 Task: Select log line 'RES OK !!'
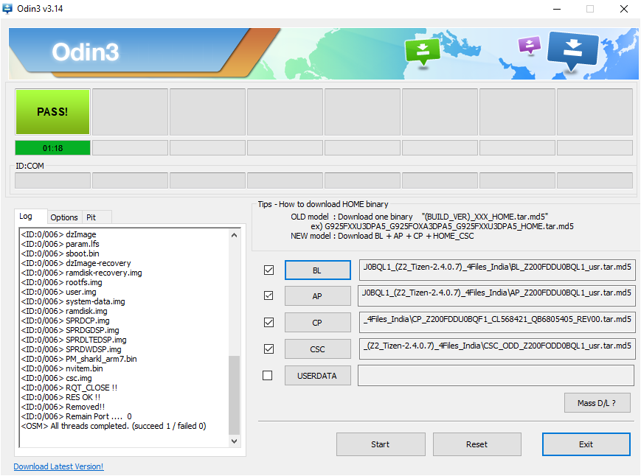pyautogui.click(x=60, y=397)
